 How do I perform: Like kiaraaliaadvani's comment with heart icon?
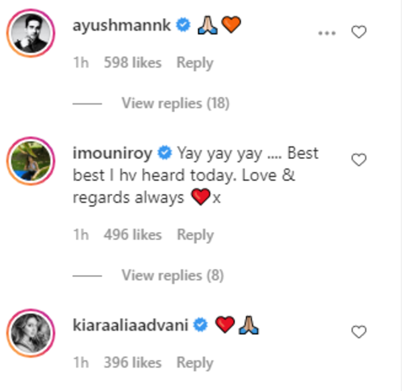click(358, 331)
